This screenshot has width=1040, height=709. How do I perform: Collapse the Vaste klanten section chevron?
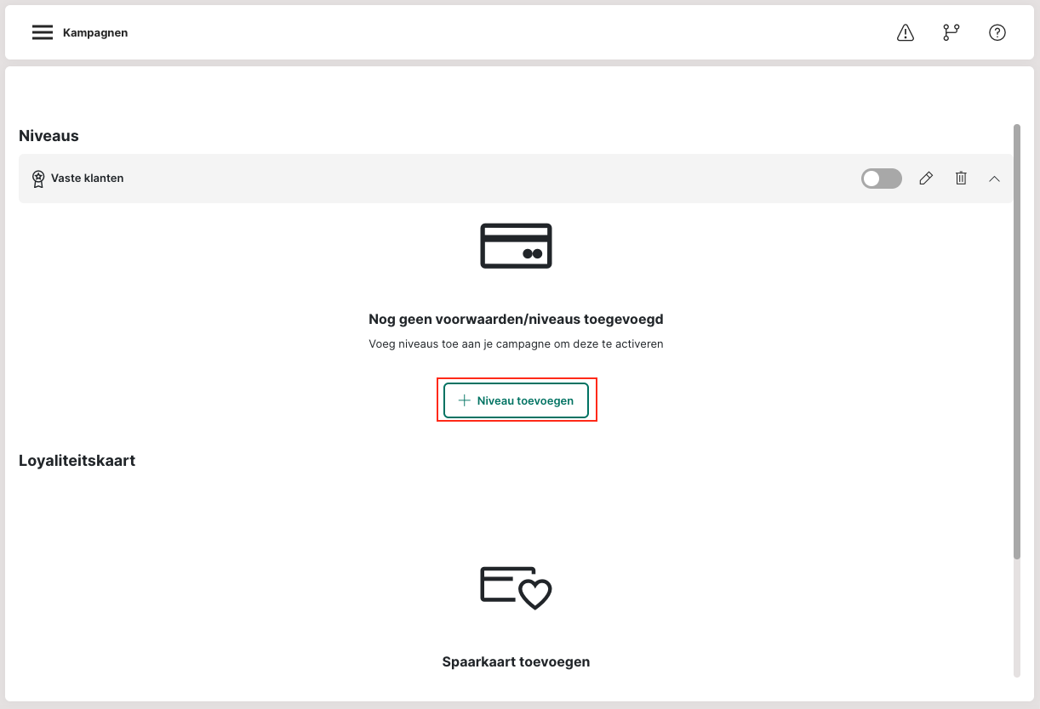[994, 178]
